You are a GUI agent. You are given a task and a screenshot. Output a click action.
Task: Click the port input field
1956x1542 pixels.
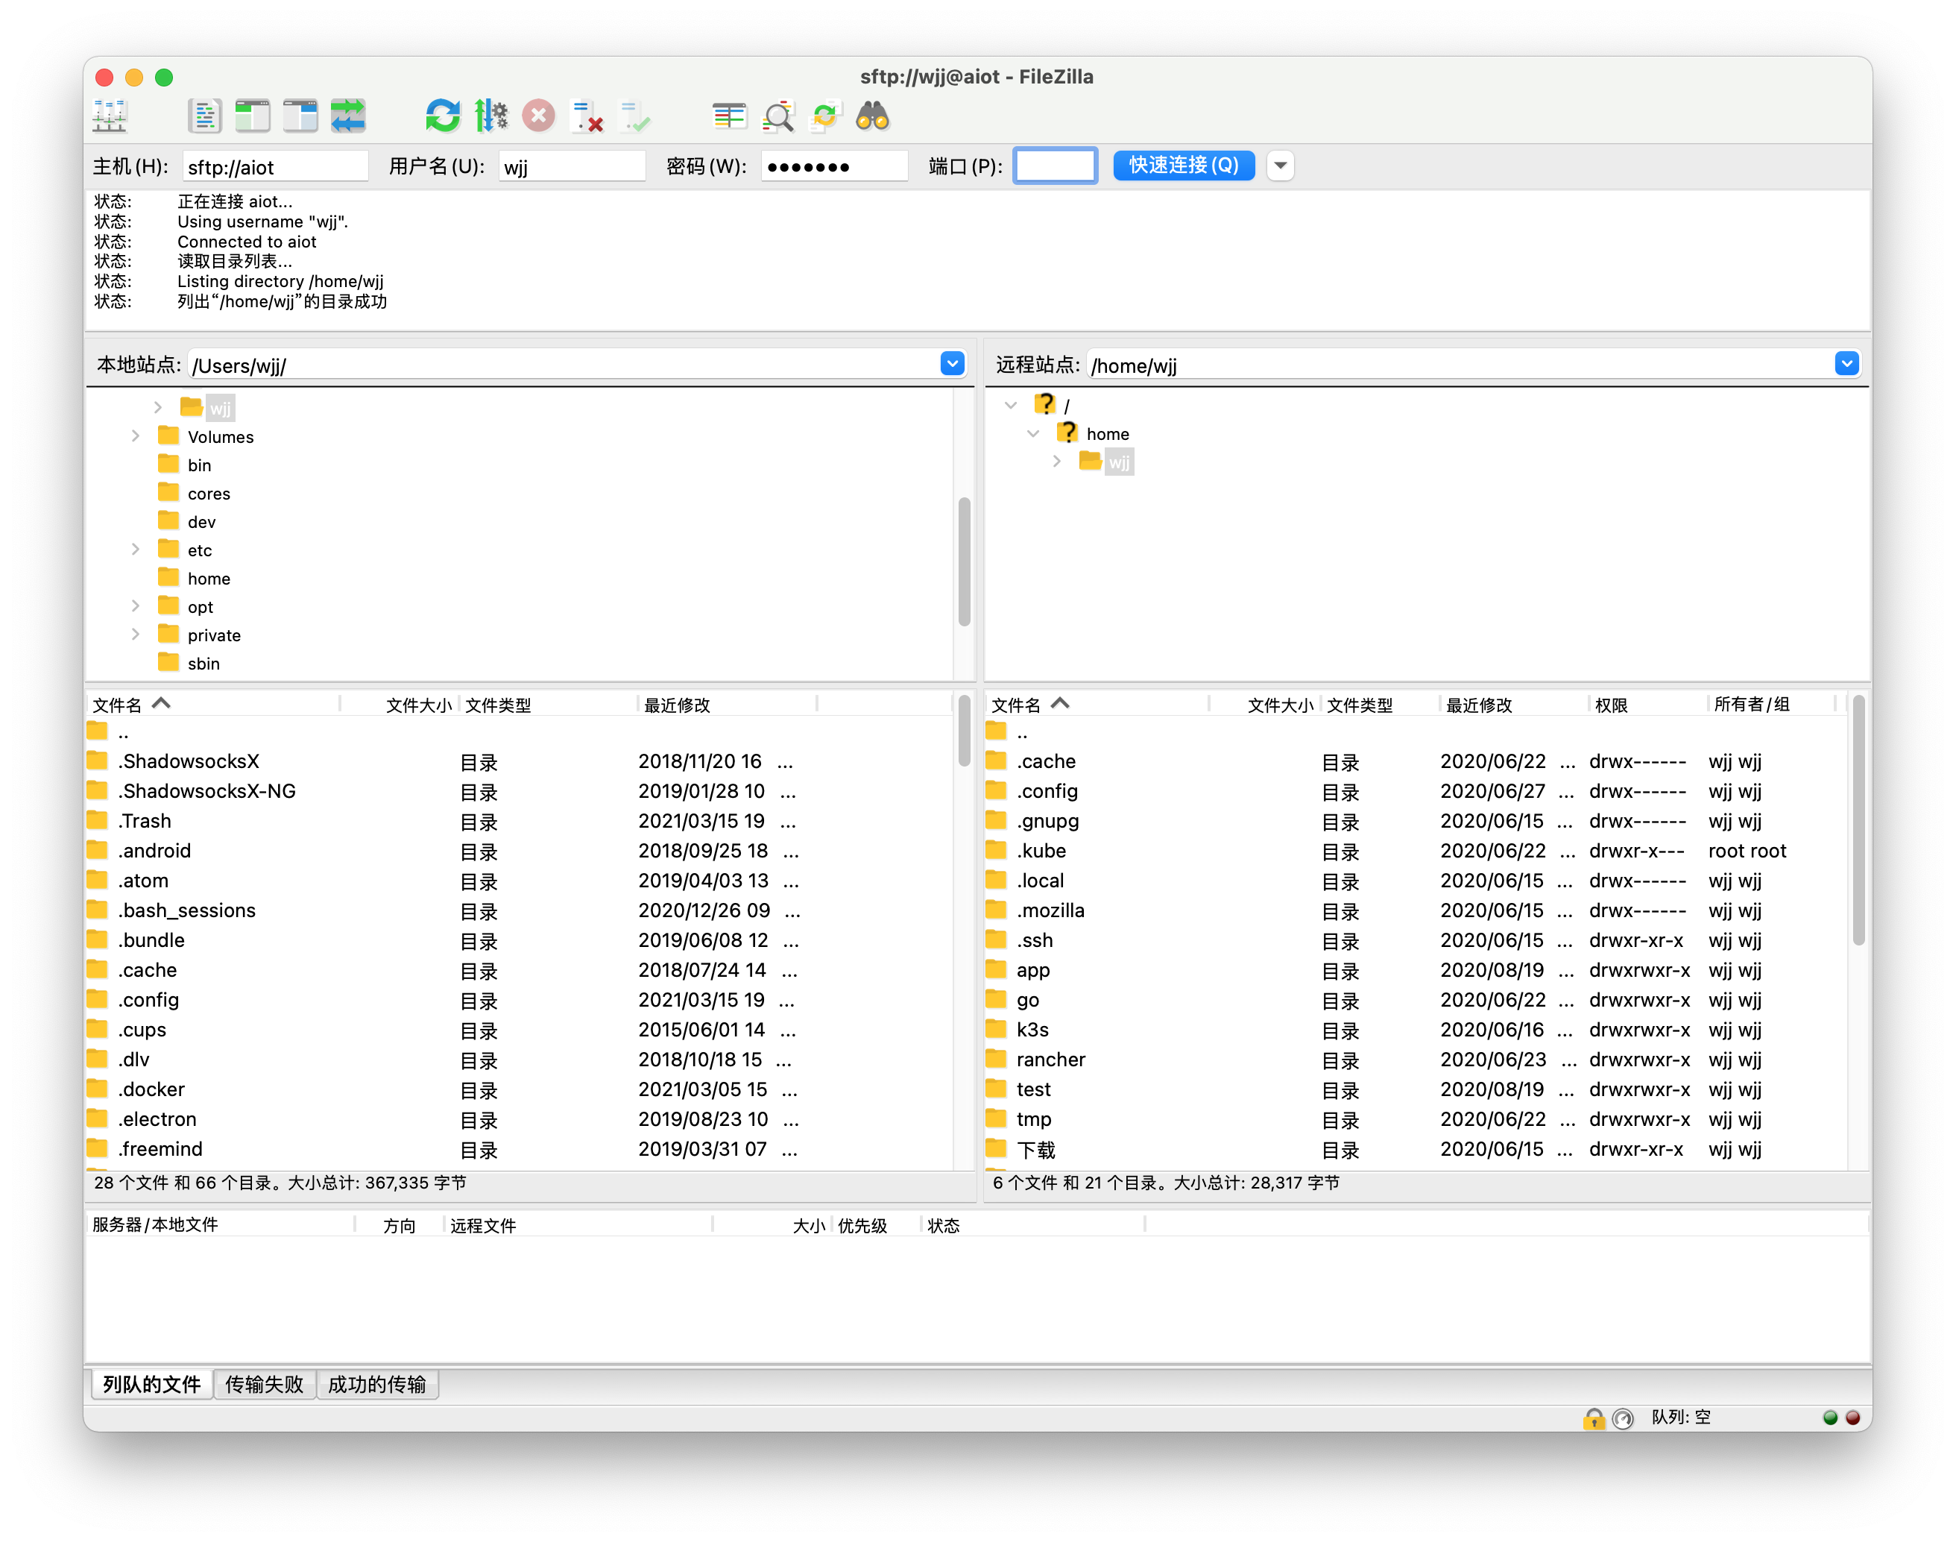1054,166
